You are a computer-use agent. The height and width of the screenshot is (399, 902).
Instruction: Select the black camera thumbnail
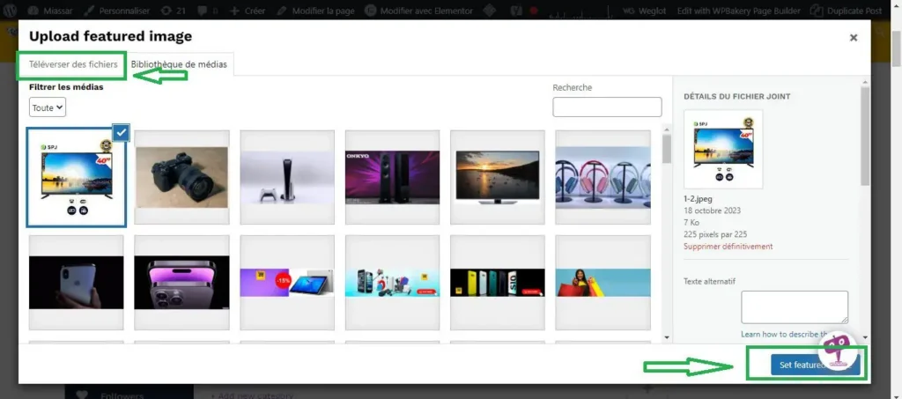181,177
